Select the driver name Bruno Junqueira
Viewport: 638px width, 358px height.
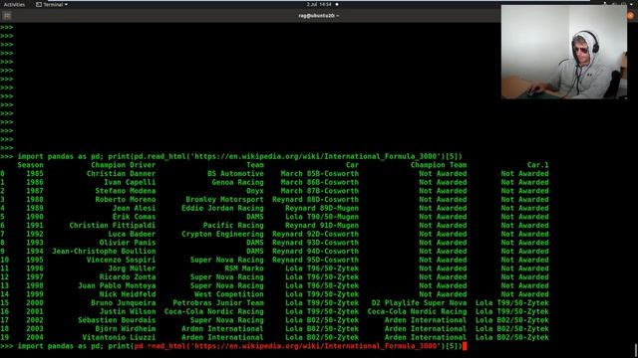coord(124,302)
